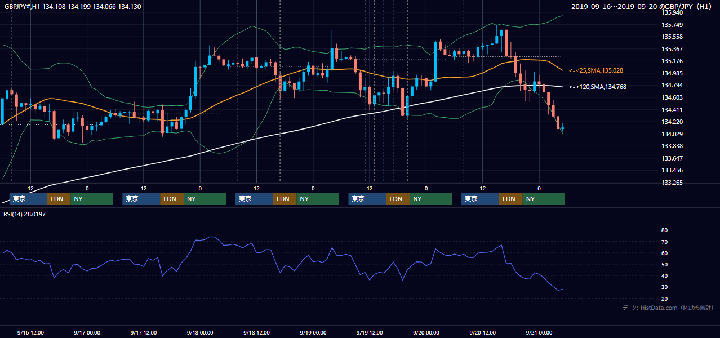Click the 9/20 00:00 date label

(x=426, y=332)
